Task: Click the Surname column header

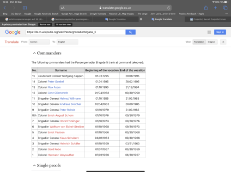Action: click(61, 70)
